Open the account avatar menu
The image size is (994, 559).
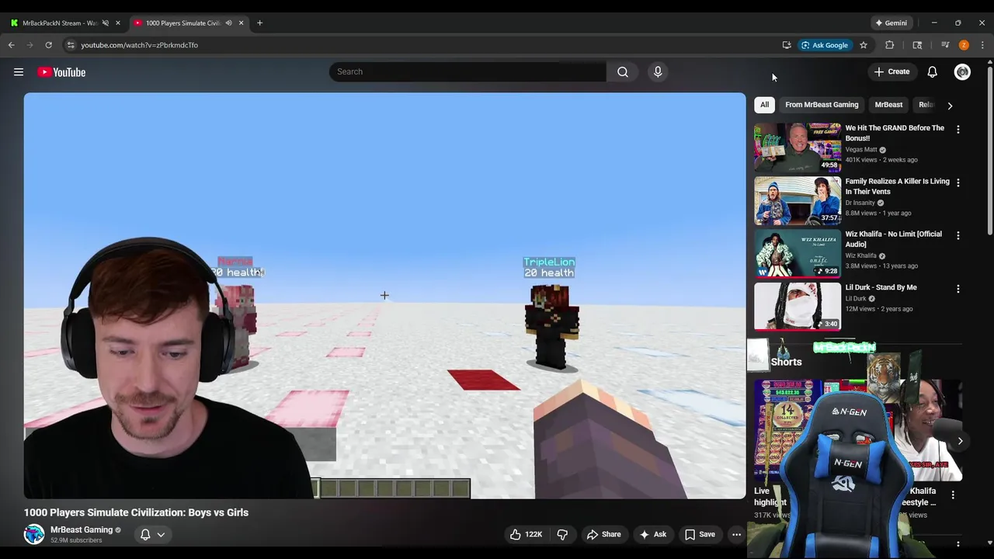962,71
